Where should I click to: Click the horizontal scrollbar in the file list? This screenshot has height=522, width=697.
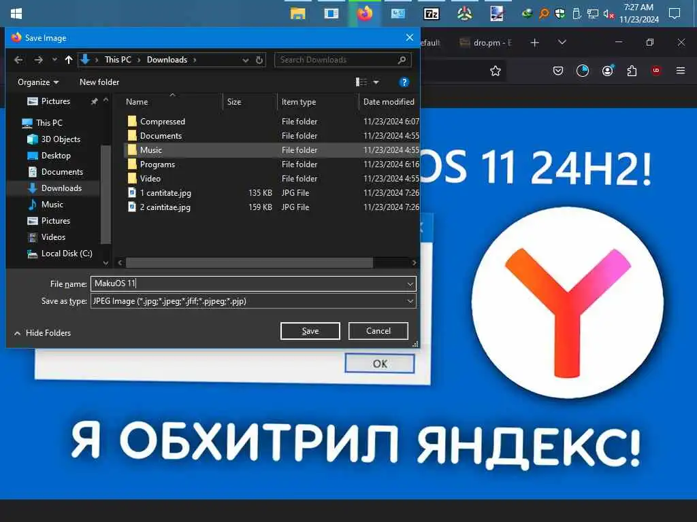(249, 263)
